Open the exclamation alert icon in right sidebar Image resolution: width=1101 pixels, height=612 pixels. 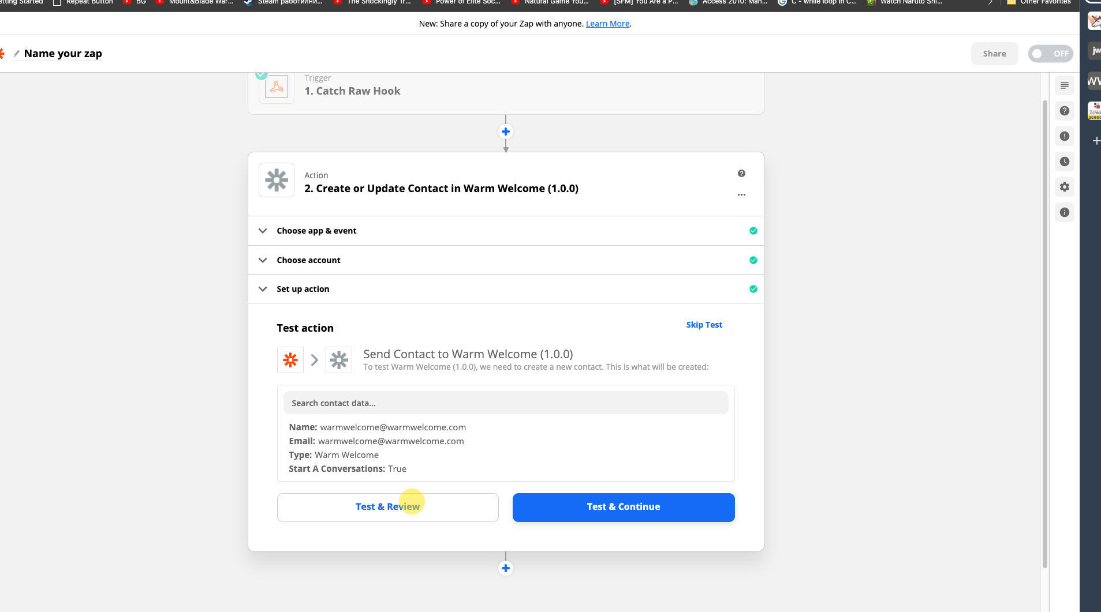pyautogui.click(x=1065, y=136)
